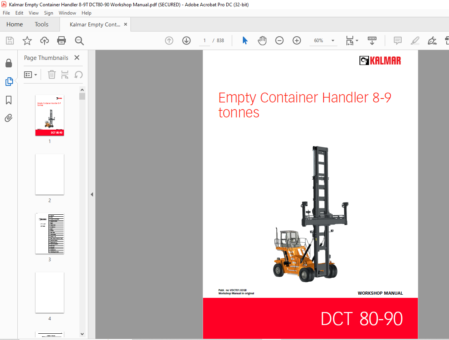This screenshot has width=449, height=340.
Task: Click the Save file icon
Action: 10,41
